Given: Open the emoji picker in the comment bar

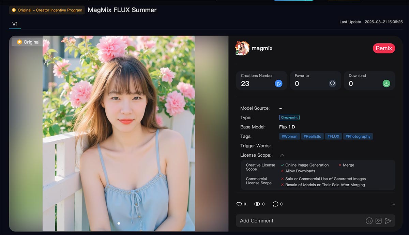Looking at the screenshot, I should (369, 221).
